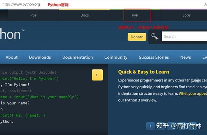Screen dimensions: 207x135
Task: Click the python.org URL in address bar
Action: 21,4
